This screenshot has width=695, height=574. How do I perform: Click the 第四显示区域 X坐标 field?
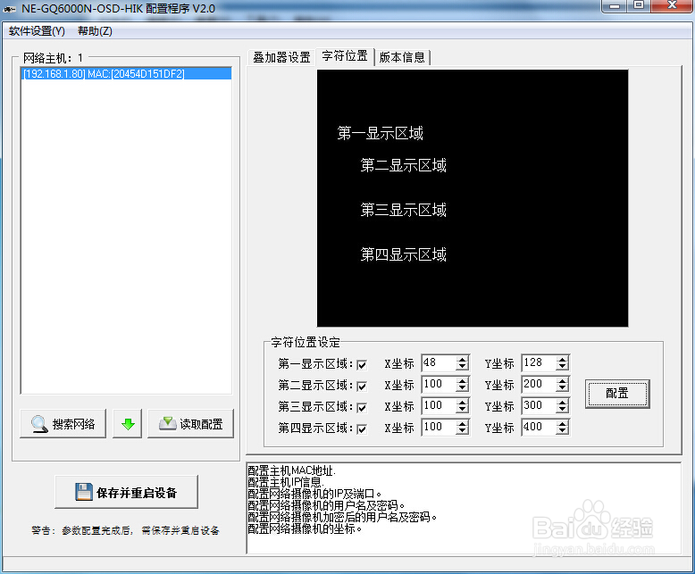click(x=440, y=427)
